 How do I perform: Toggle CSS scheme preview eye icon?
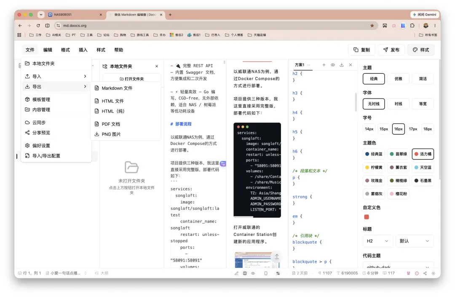333,65
